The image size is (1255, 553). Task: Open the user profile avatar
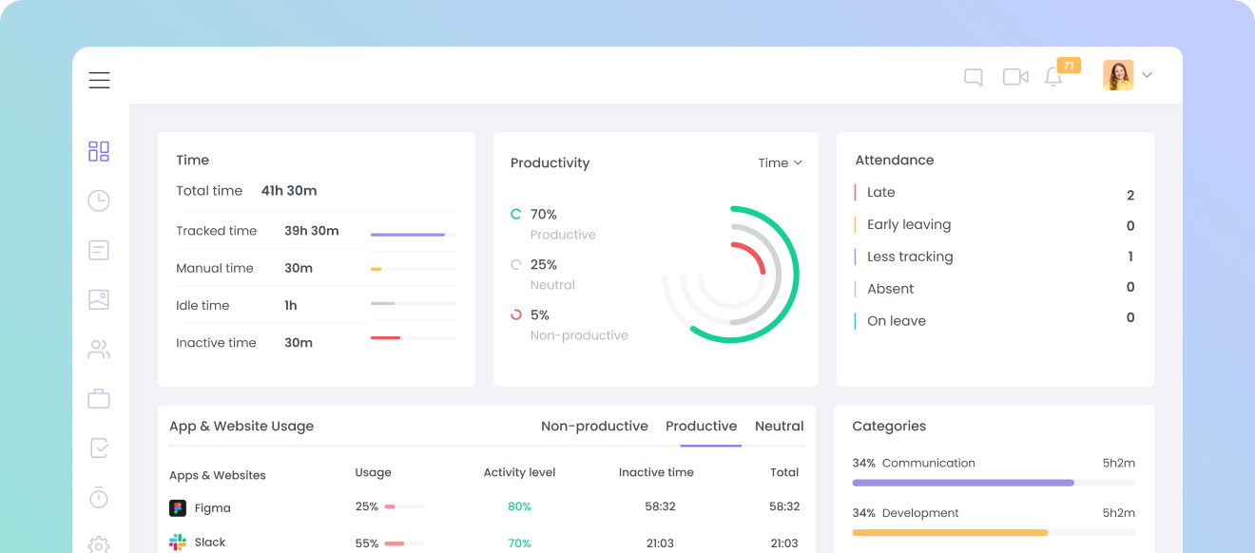[x=1118, y=75]
